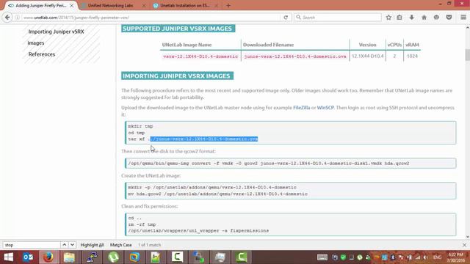Screen dimensions: 470x264
Task: Open the touch keyboard tray icon
Action: coord(322,257)
